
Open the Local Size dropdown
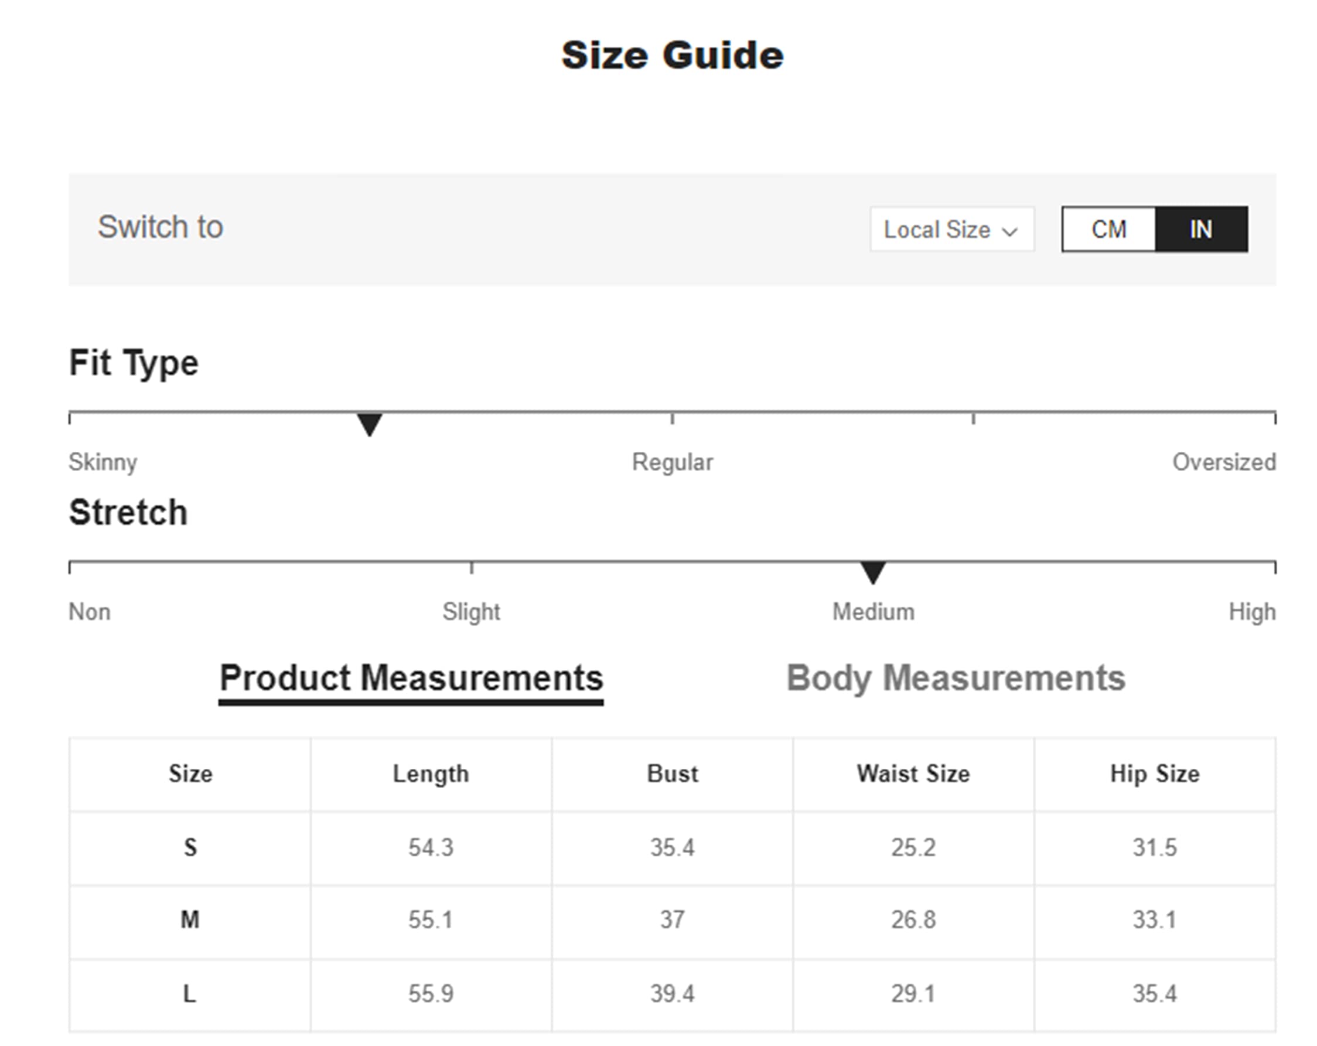pos(951,230)
